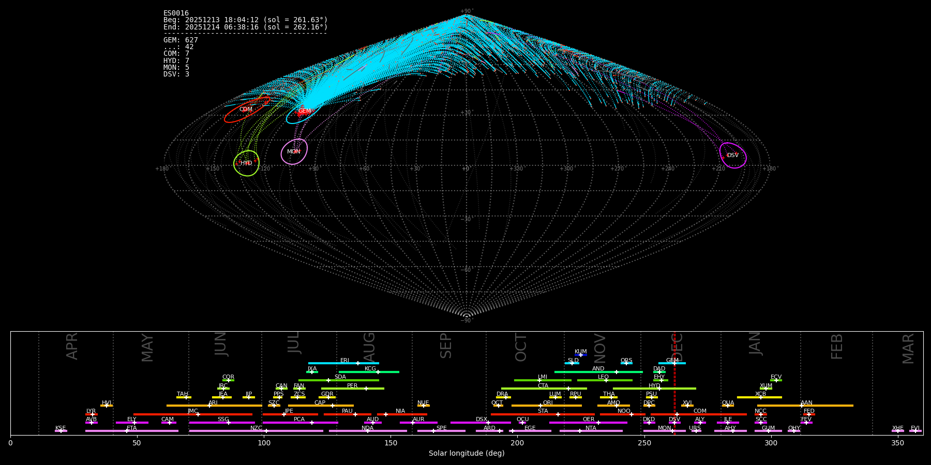Click the SSG bar on the timeline
The width and height of the screenshot is (931, 465).
coord(222,423)
